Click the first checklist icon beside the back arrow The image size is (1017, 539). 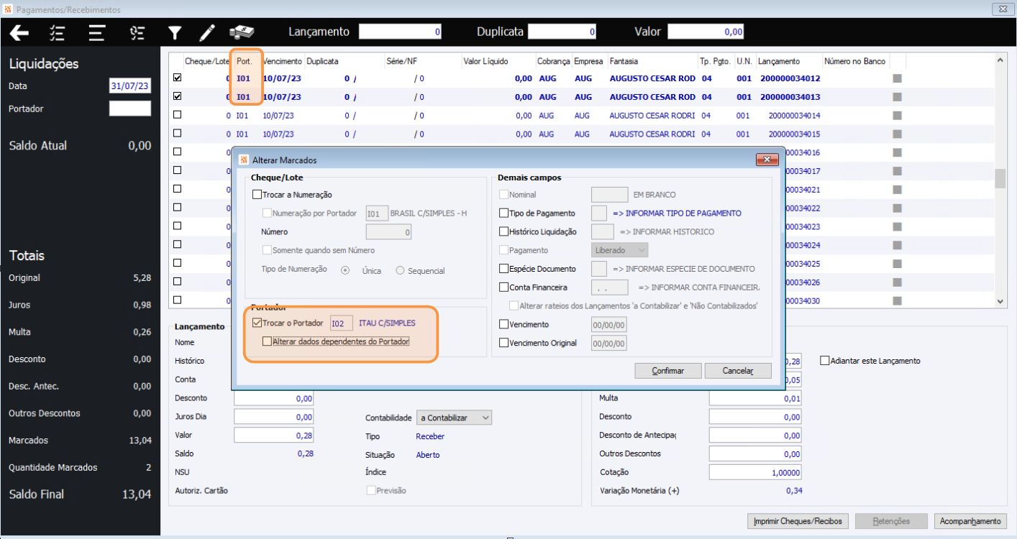(58, 32)
